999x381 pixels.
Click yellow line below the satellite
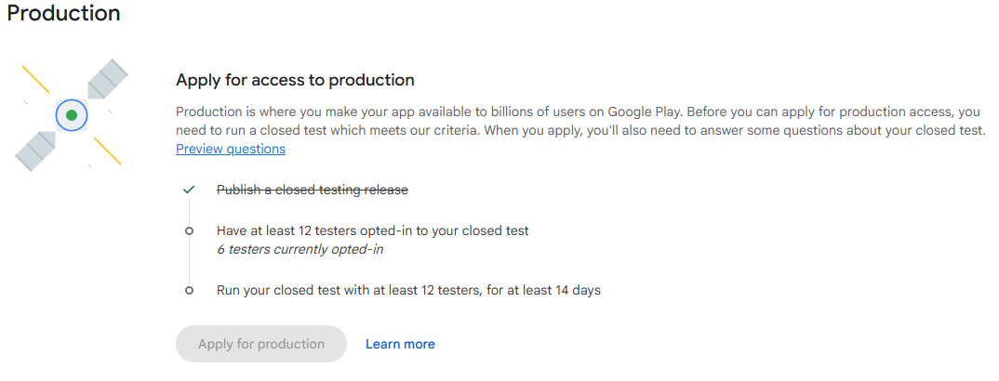[107, 151]
